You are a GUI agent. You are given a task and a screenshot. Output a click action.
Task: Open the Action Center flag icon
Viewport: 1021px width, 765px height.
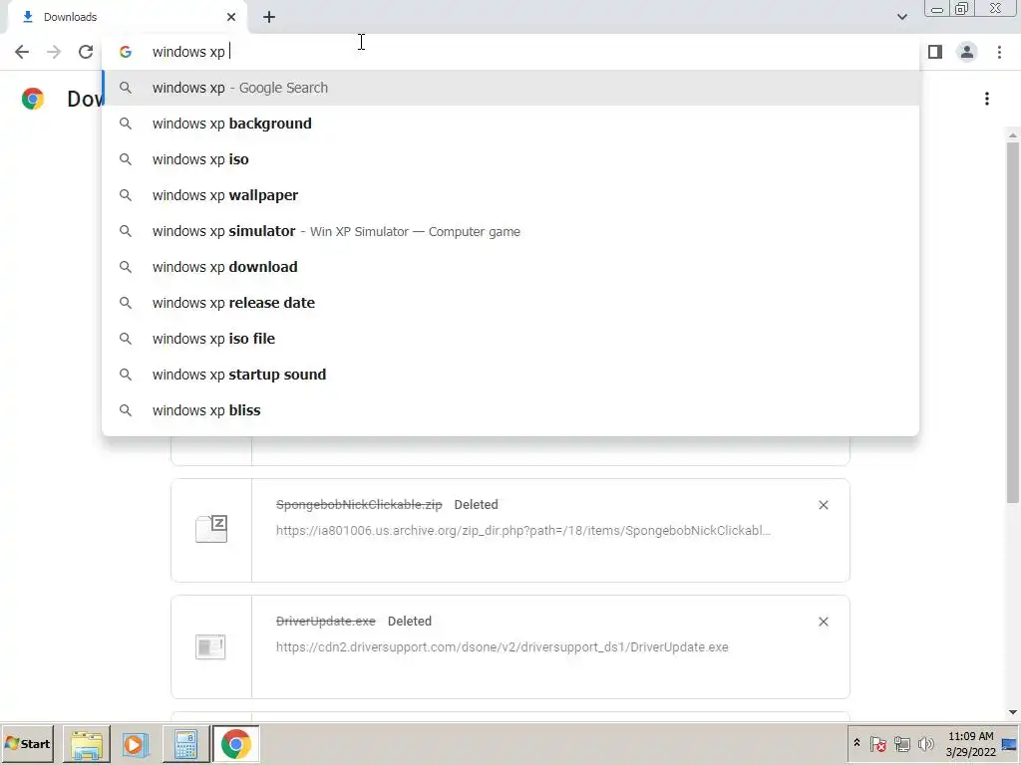(877, 743)
